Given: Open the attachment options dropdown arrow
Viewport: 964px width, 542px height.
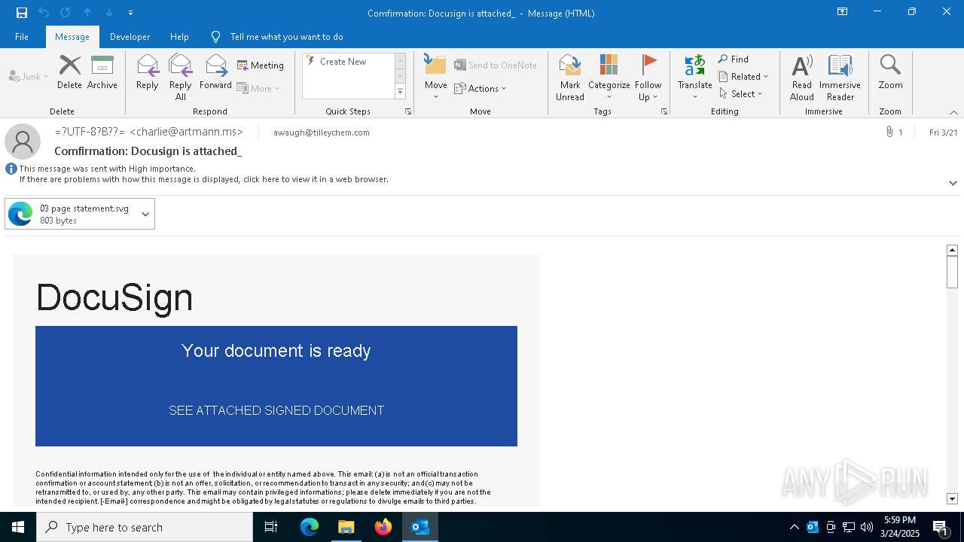Looking at the screenshot, I should point(145,214).
